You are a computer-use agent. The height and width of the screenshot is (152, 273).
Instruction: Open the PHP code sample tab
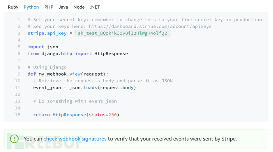tap(49, 7)
